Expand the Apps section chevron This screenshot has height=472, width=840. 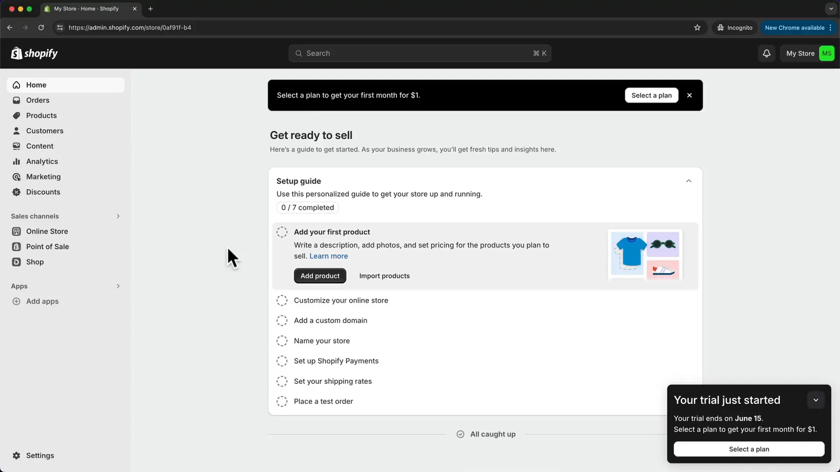click(x=118, y=286)
